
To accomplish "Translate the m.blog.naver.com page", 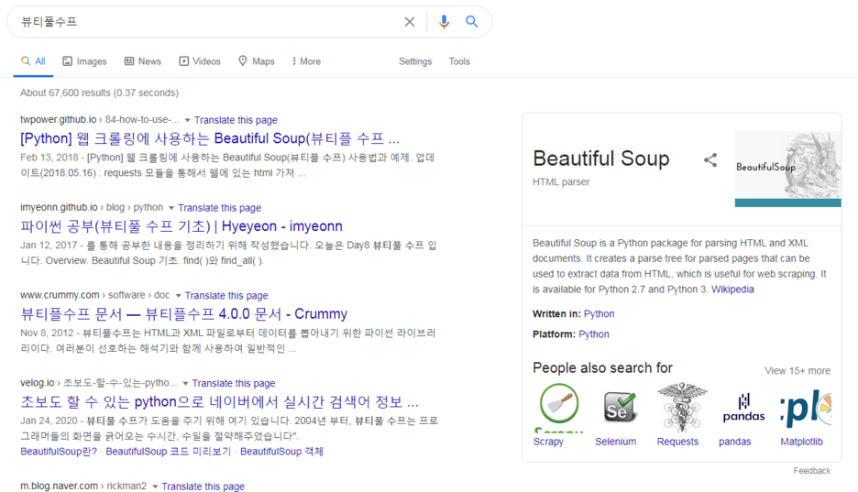I will (203, 487).
